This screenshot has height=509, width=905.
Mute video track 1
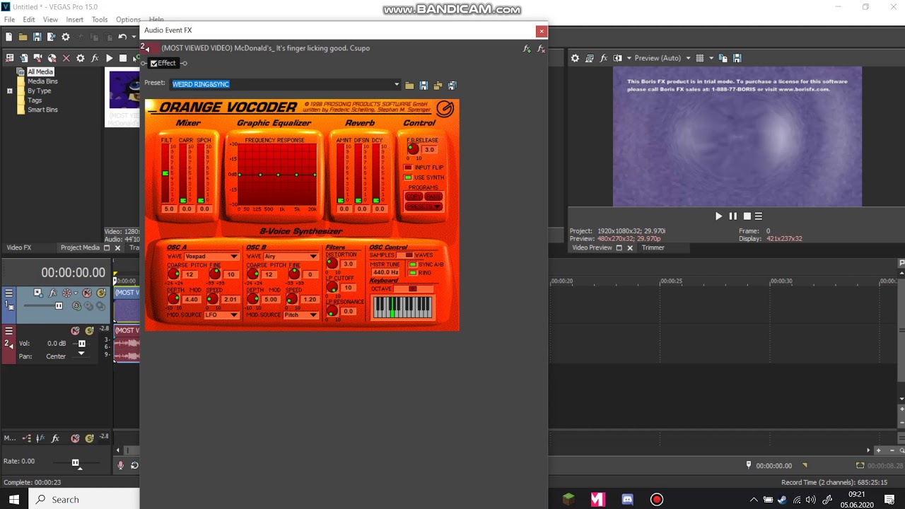(x=87, y=293)
